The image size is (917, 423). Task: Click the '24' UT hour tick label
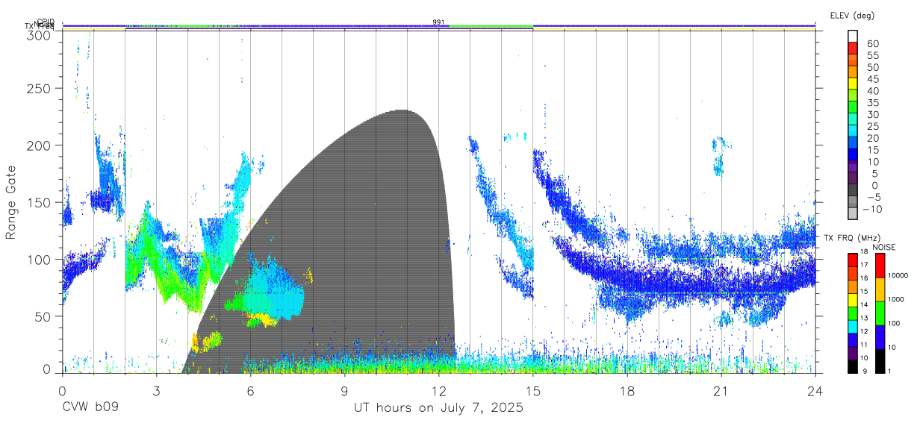[x=815, y=391]
